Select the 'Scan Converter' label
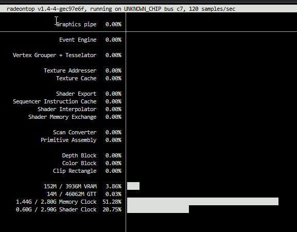Screen dimensions: 297x232 (75, 132)
